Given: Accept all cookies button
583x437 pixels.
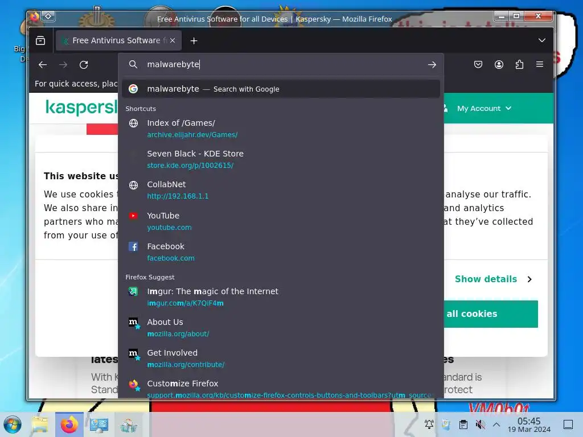Looking at the screenshot, I should [x=491, y=314].
